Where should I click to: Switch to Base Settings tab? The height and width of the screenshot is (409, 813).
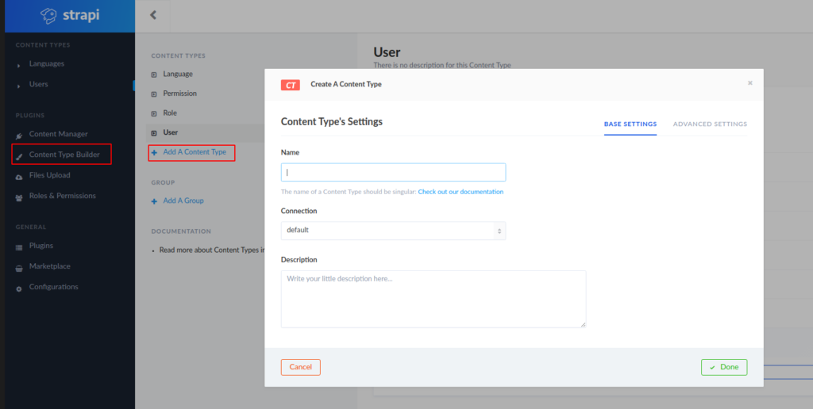pos(630,124)
